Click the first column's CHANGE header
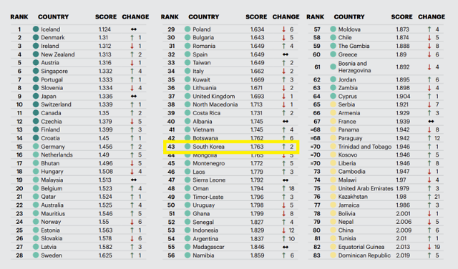 pos(135,16)
